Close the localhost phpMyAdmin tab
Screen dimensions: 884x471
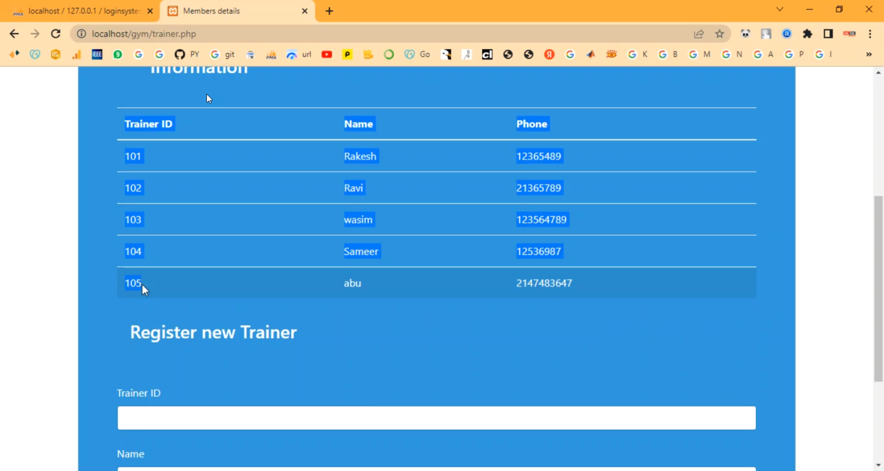click(x=150, y=11)
